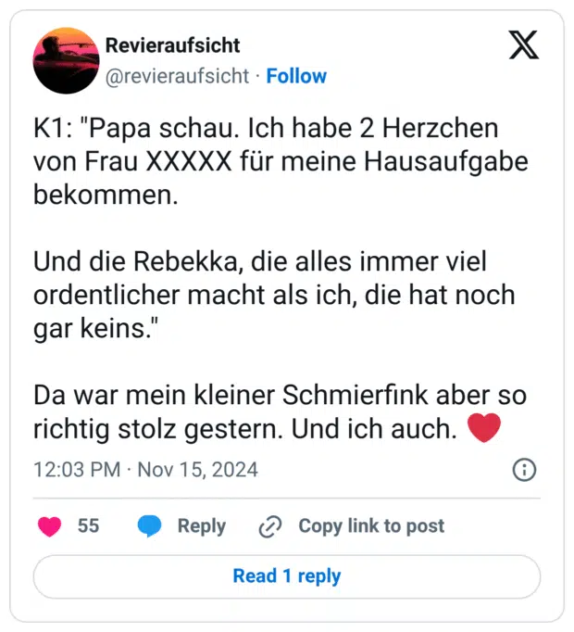Image resolution: width=574 pixels, height=632 pixels.
Task: Click the info circle icon
Action: coord(524,470)
